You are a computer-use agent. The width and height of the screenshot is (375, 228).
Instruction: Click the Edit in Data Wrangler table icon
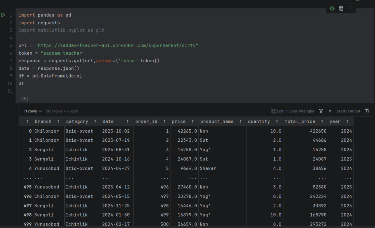pyautogui.click(x=273, y=111)
